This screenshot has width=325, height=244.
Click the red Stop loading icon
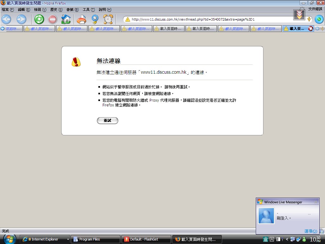tap(53, 19)
